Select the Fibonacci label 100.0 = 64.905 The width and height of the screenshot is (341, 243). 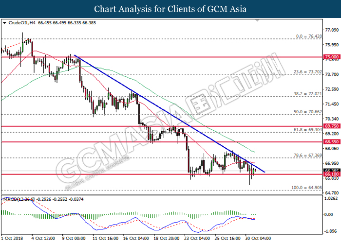(x=306, y=188)
